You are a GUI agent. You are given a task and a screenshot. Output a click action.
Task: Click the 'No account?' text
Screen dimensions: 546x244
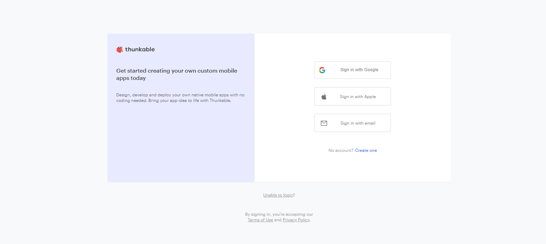tap(341, 150)
